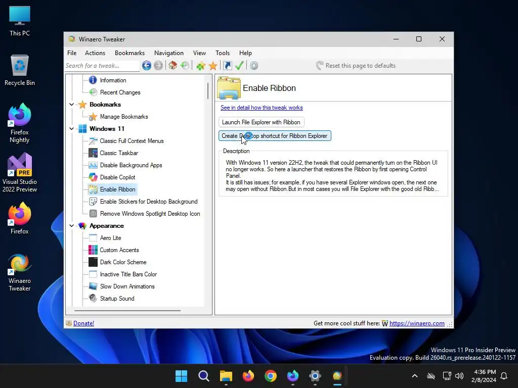Click Winaero Tweaker taskbar icon
Viewport: 518px width, 388px height.
click(x=337, y=376)
